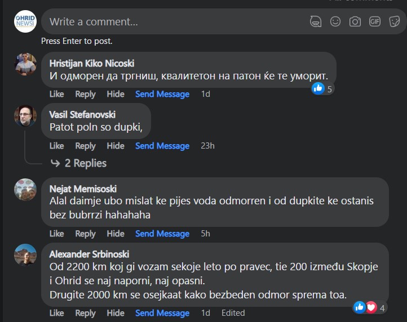Attach photo using camera icon
407x322 pixels.
tap(355, 21)
